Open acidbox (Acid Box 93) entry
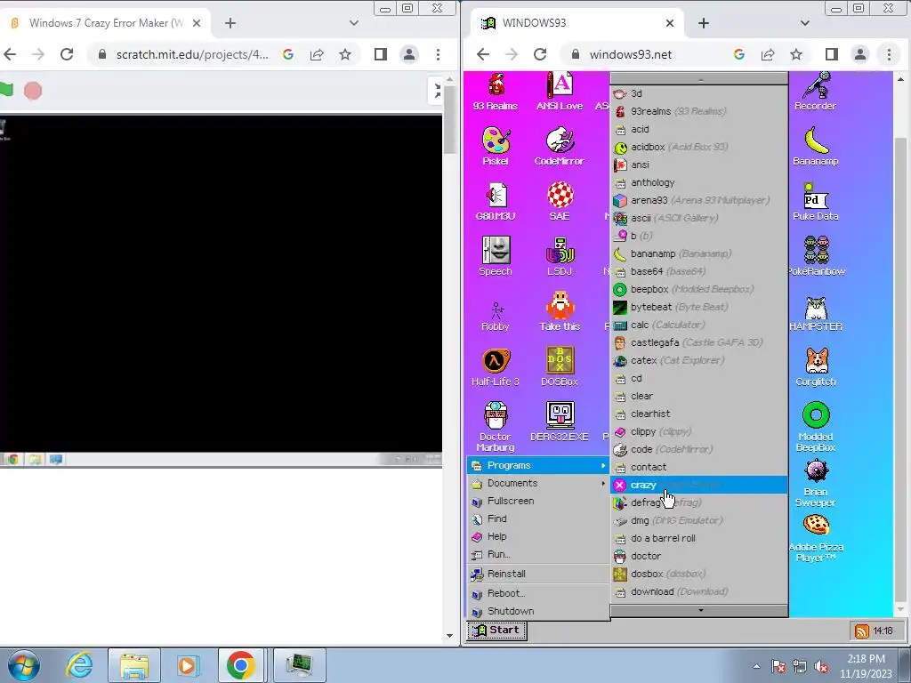911x683 pixels. pyautogui.click(x=699, y=147)
